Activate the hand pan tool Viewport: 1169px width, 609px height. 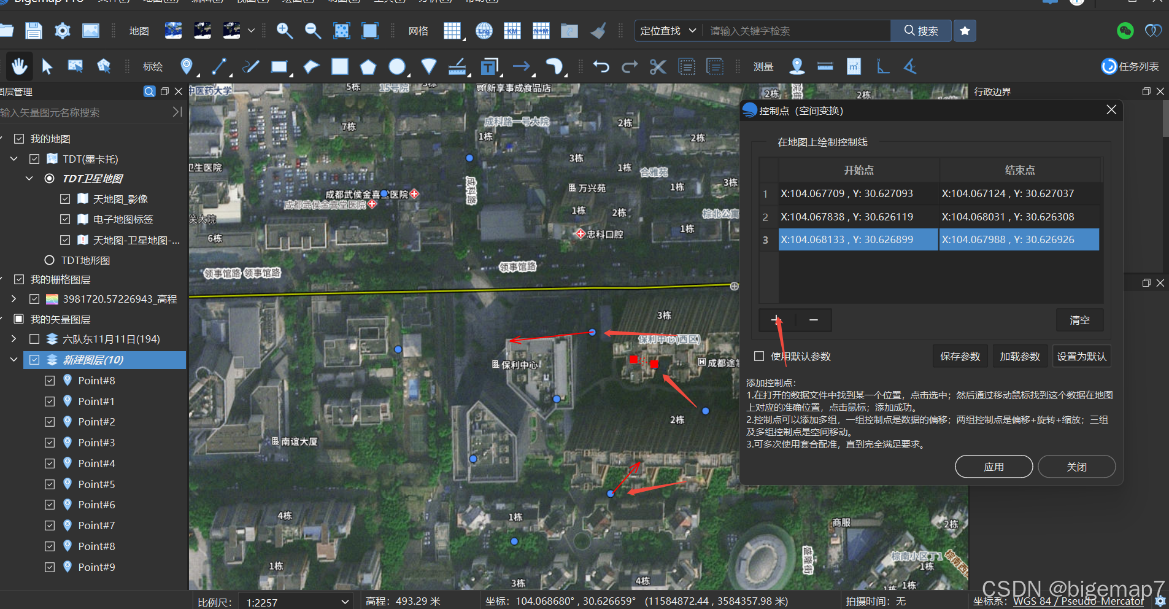[x=20, y=66]
